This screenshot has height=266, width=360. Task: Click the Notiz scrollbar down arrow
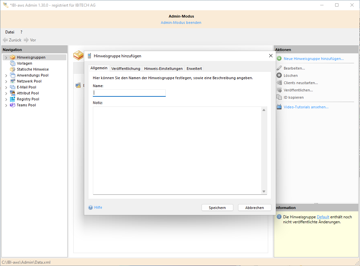[x=264, y=191]
